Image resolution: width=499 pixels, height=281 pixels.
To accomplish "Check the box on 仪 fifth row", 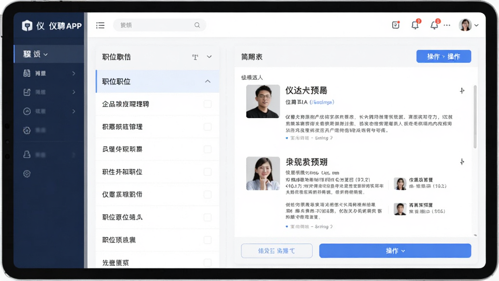I will 208,195.
